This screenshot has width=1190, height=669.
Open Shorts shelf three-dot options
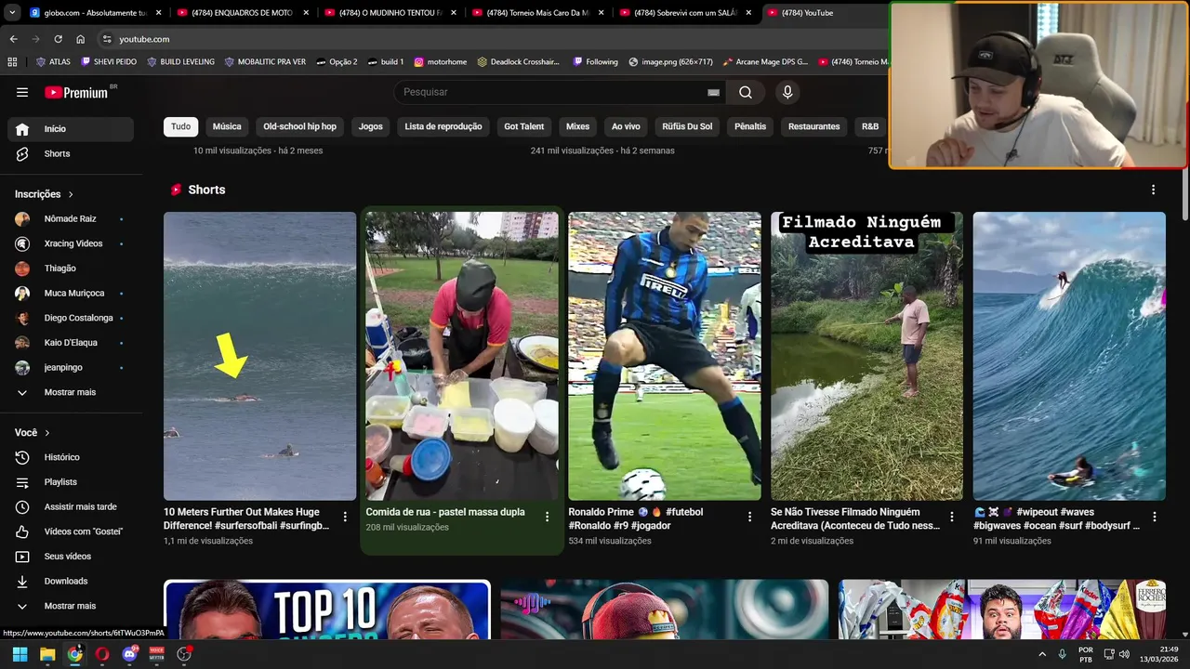[x=1153, y=190]
